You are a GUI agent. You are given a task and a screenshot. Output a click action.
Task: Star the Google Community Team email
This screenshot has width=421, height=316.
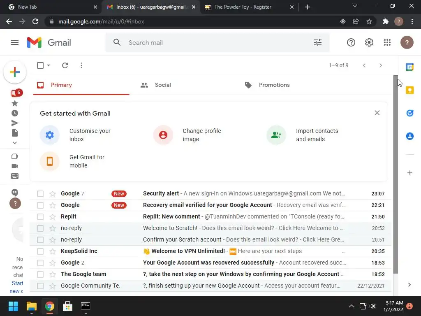coord(53,286)
